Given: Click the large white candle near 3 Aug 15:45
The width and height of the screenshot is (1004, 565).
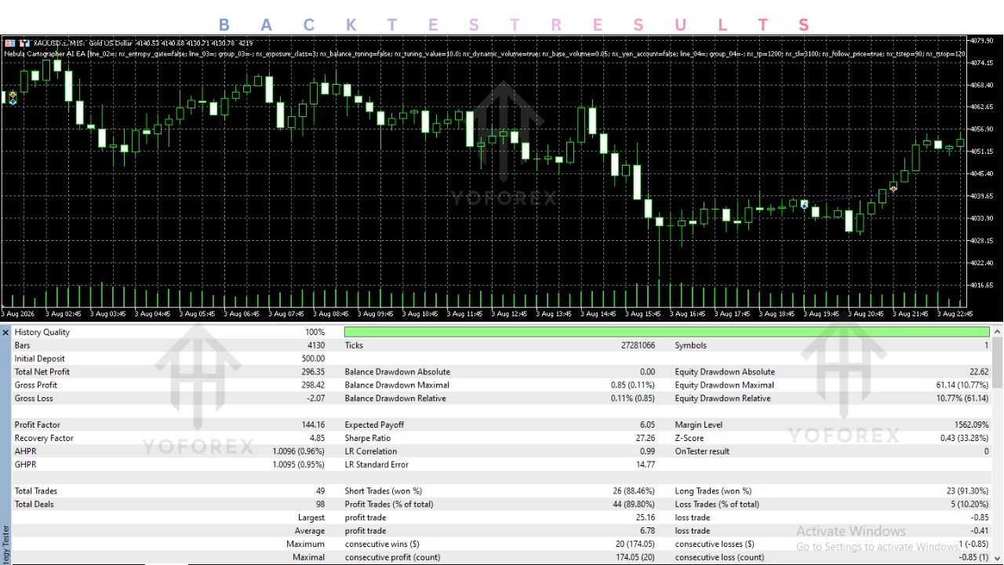Looking at the screenshot, I should click(637, 181).
